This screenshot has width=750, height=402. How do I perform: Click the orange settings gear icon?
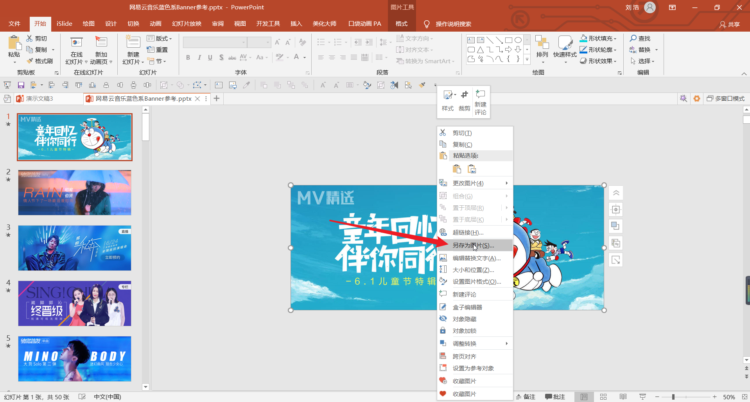[697, 98]
